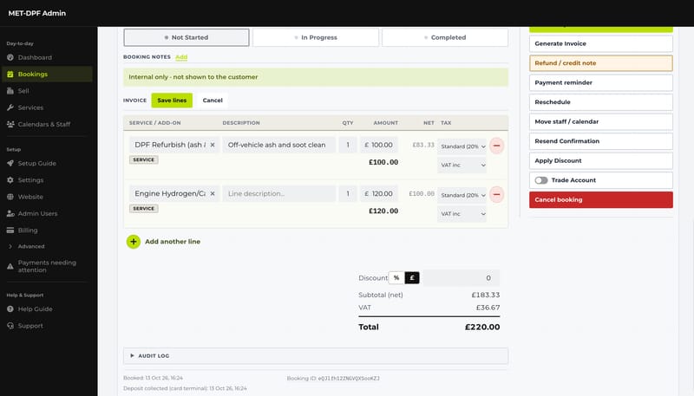Image resolution: width=694 pixels, height=396 pixels.
Task: Click the Bookings calendar icon
Action: [10, 75]
